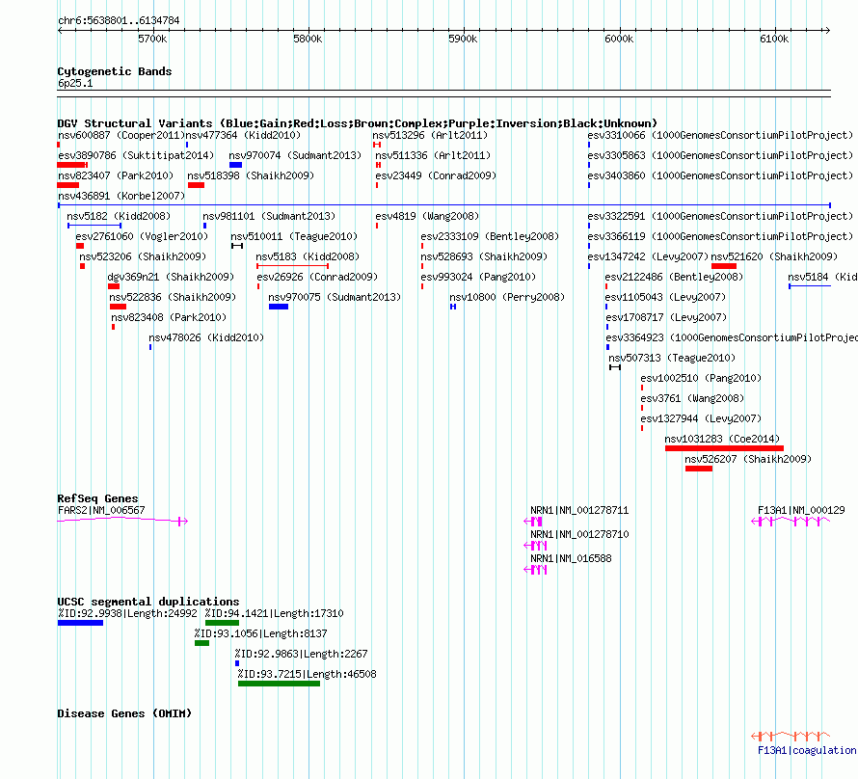This screenshot has height=779, width=858.
Task: Click segmental duplication %ID:94.1421 green bar
Action: click(x=222, y=623)
